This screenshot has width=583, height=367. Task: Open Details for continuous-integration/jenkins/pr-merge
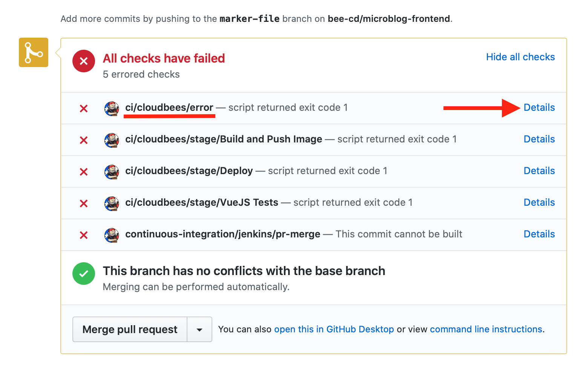tap(539, 234)
